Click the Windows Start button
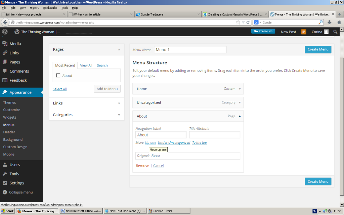 pos(7,211)
